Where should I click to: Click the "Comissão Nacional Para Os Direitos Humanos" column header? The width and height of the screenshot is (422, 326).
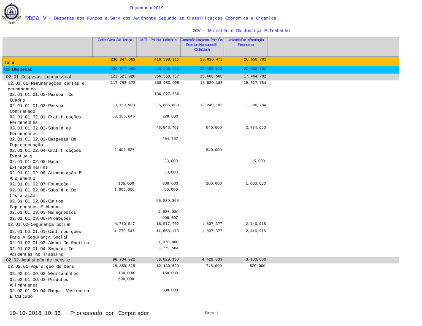(x=202, y=44)
